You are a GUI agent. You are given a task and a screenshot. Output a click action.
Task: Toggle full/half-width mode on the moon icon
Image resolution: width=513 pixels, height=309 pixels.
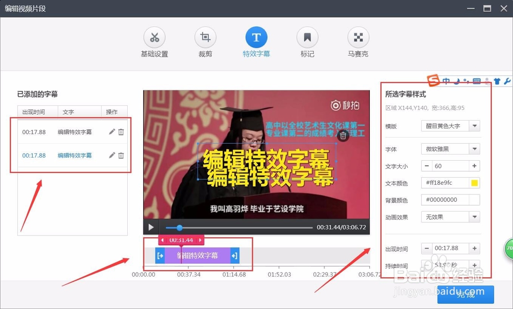click(457, 81)
